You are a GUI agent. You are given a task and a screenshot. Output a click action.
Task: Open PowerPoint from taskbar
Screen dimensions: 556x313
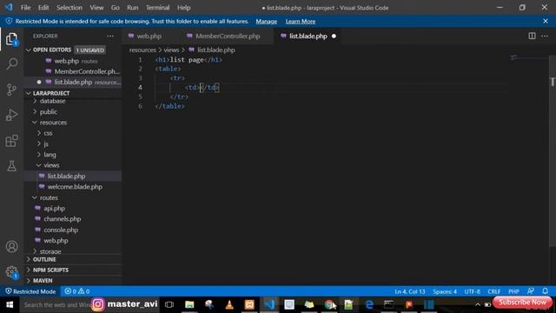(409, 305)
